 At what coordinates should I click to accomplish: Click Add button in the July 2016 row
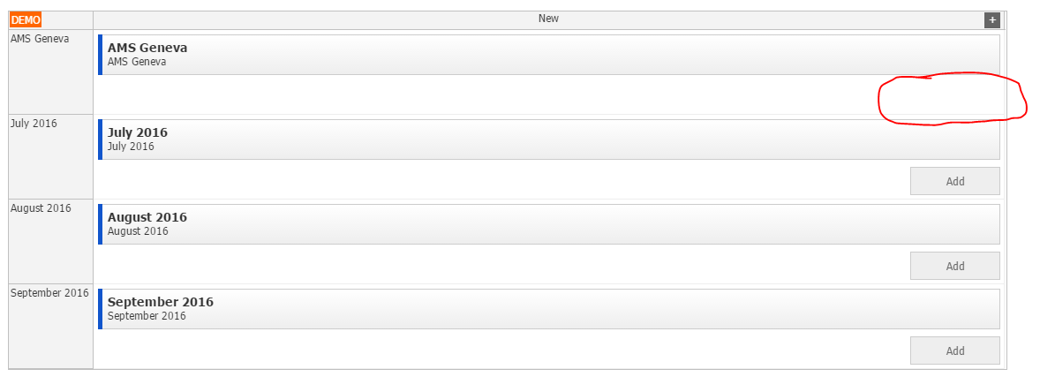955,181
